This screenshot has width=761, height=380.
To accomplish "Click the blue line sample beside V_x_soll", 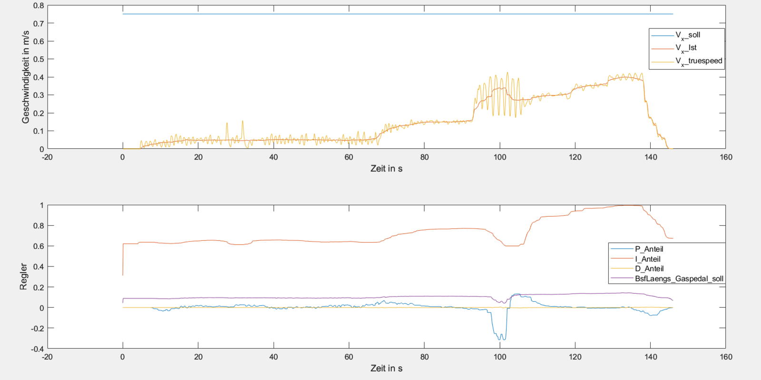I will point(663,36).
